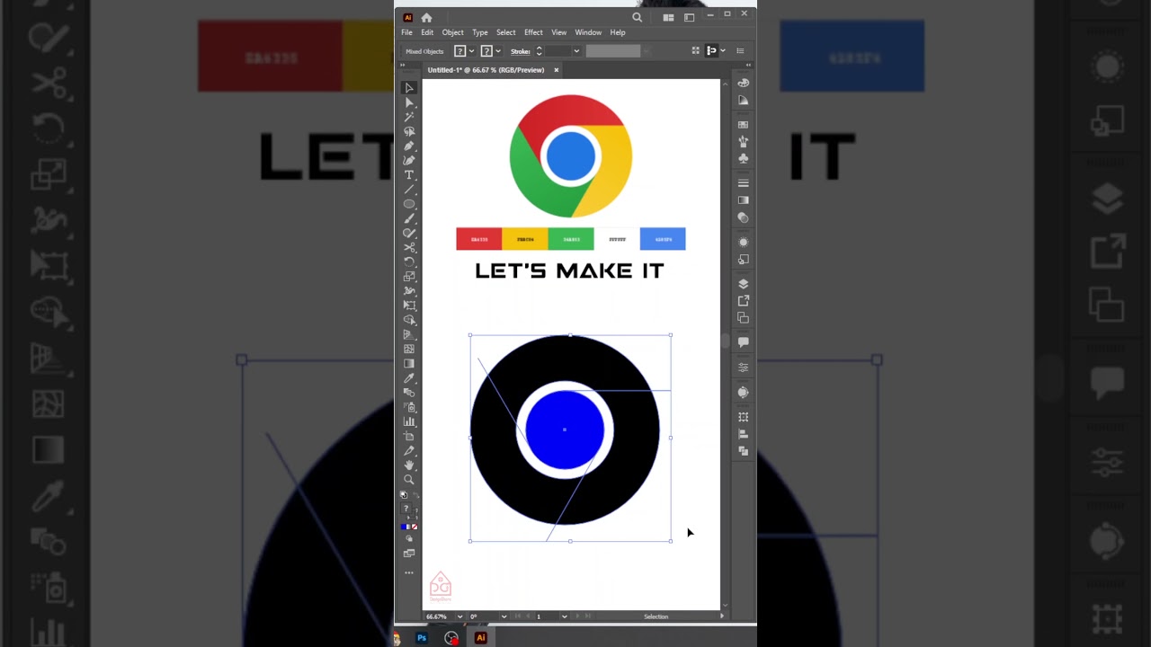Select the Line Segment tool

(409, 190)
